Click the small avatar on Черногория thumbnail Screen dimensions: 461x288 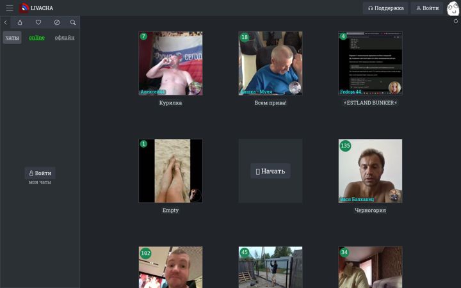point(395,195)
